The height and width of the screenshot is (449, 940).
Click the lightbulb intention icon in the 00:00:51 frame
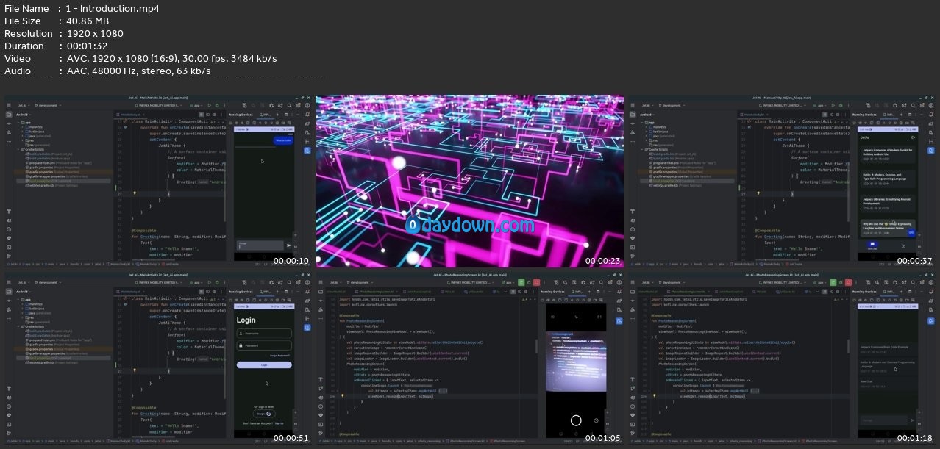pyautogui.click(x=135, y=370)
